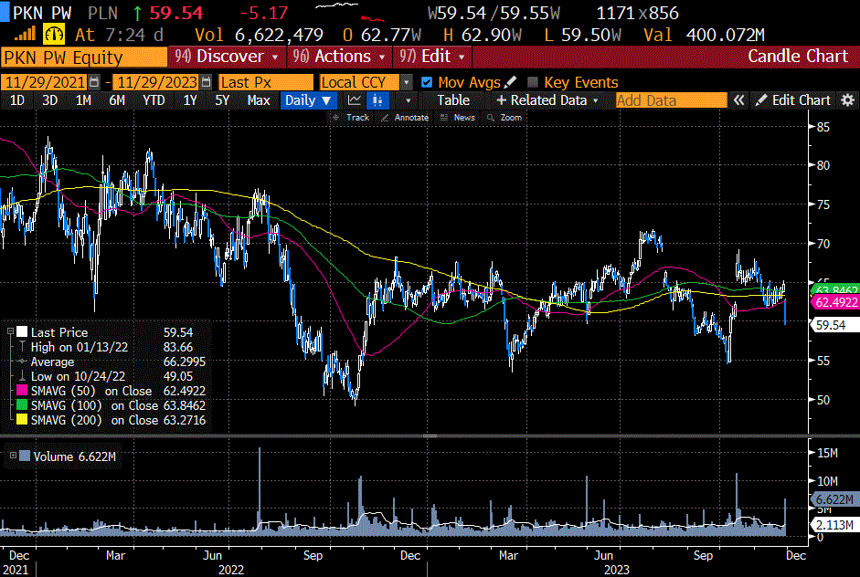Open the 94) Discover dropdown

coord(226,57)
